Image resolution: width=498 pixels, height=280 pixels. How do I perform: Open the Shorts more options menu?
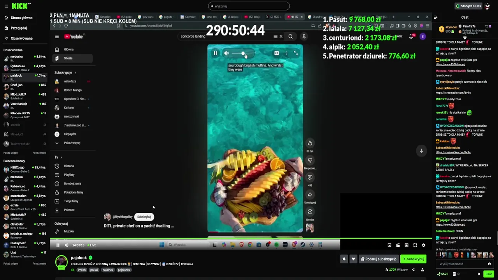pyautogui.click(x=286, y=53)
